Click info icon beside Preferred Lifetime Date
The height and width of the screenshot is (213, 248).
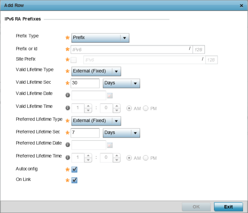tap(68, 145)
